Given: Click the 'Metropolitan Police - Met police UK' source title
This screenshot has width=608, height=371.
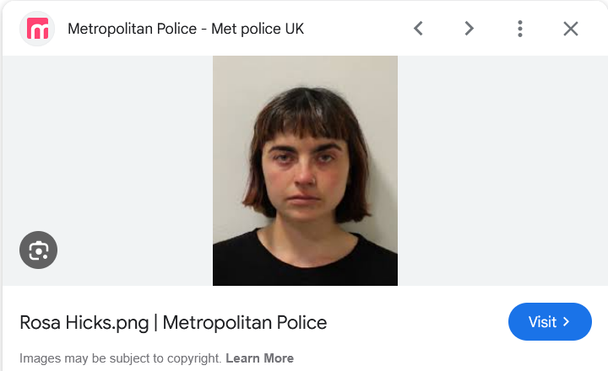Looking at the screenshot, I should click(186, 29).
